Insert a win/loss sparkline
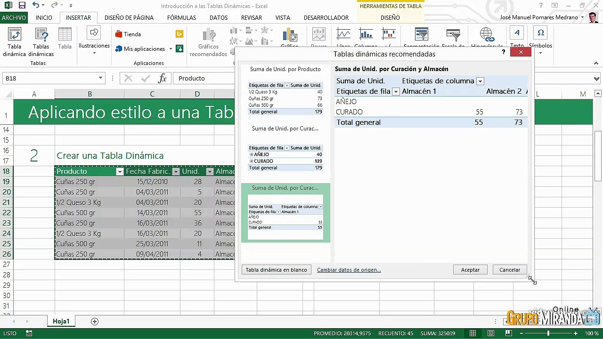The width and height of the screenshot is (603, 339). click(389, 38)
